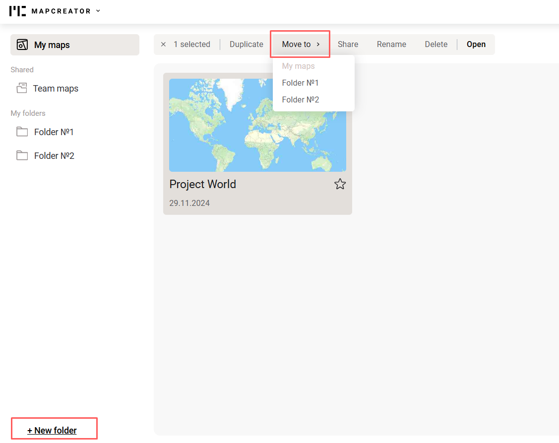Viewport: 559px width, 443px height.
Task: Choose Folder №2 from the Move to menu
Action: [300, 99]
